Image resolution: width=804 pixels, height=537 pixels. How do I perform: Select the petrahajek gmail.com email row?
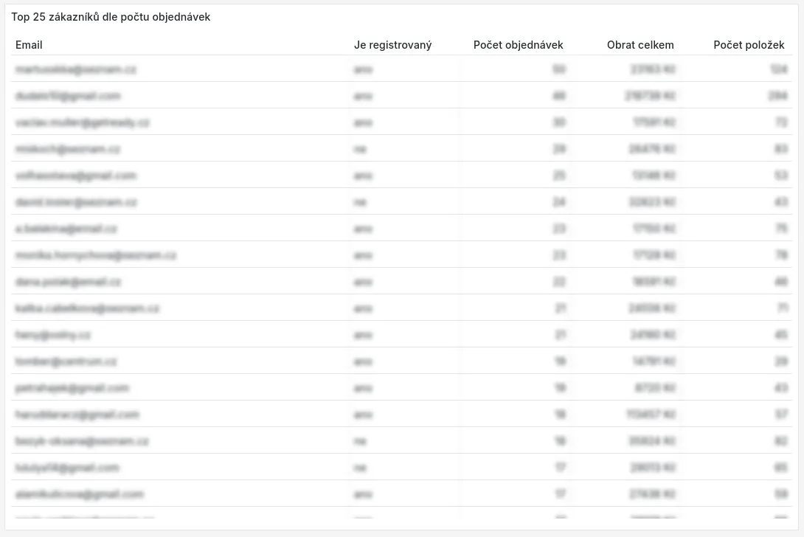[x=72, y=388]
